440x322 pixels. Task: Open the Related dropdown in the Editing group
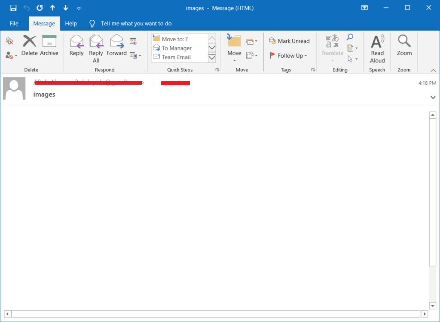pos(352,48)
